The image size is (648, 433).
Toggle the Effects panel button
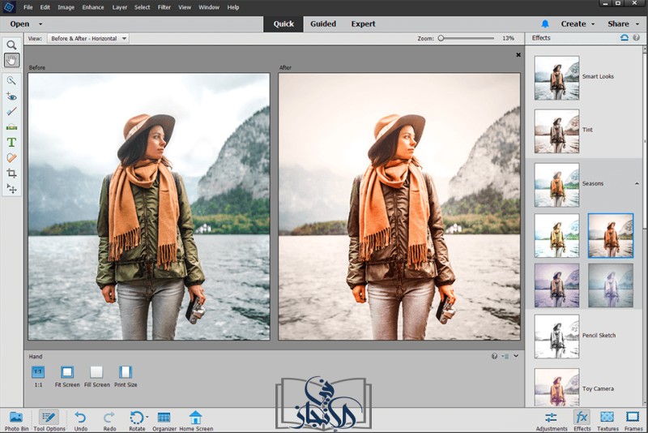click(582, 418)
